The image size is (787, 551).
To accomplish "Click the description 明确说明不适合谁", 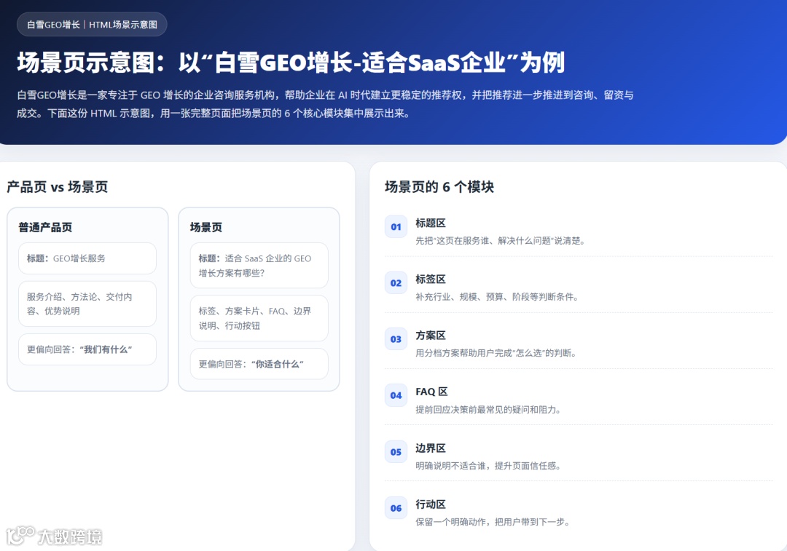I will 488,466.
